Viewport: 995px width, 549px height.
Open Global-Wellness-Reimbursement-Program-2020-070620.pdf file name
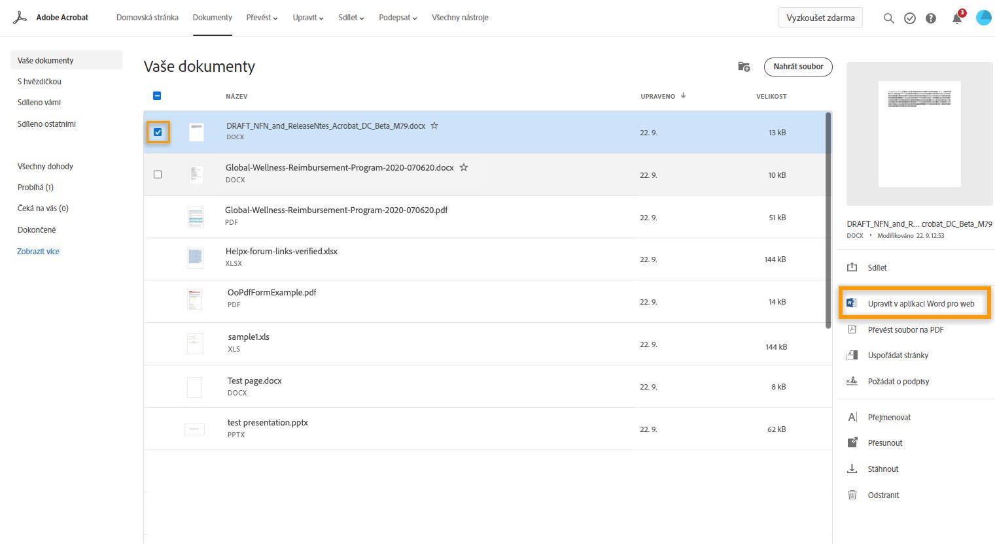click(336, 210)
